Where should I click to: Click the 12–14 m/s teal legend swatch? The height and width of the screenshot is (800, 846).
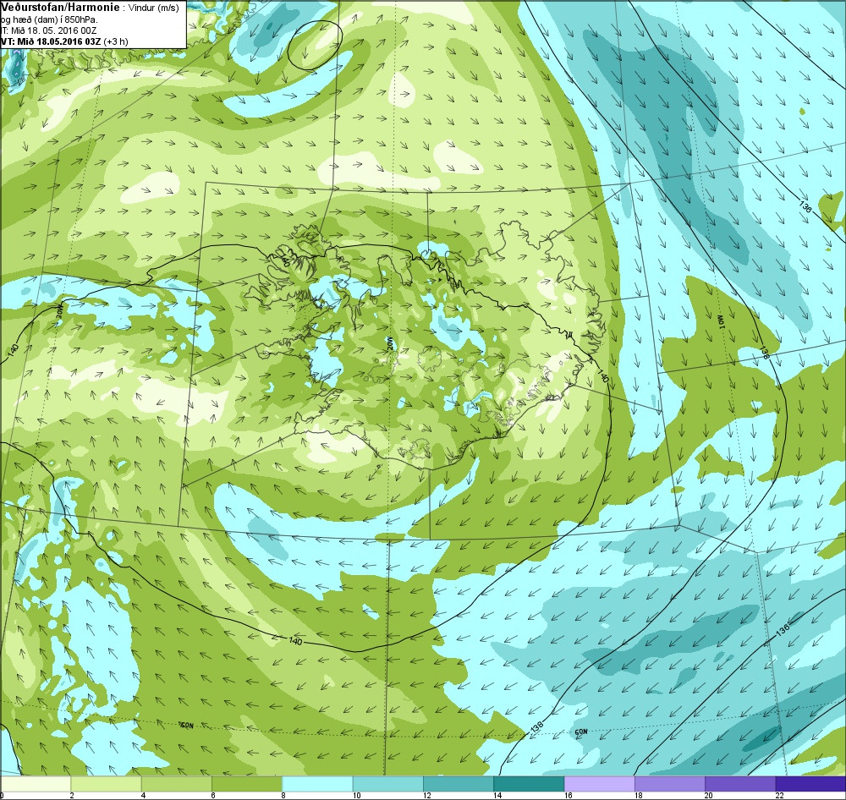coord(459,783)
